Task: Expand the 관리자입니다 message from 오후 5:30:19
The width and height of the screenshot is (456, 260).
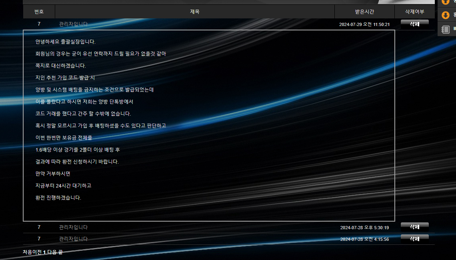Action: [x=73, y=227]
